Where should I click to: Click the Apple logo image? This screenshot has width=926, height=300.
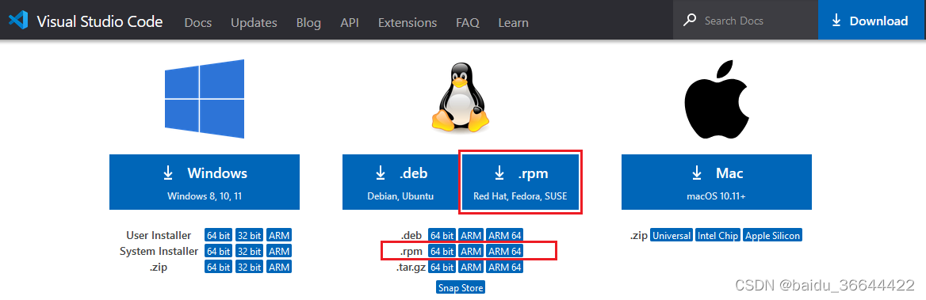point(716,100)
